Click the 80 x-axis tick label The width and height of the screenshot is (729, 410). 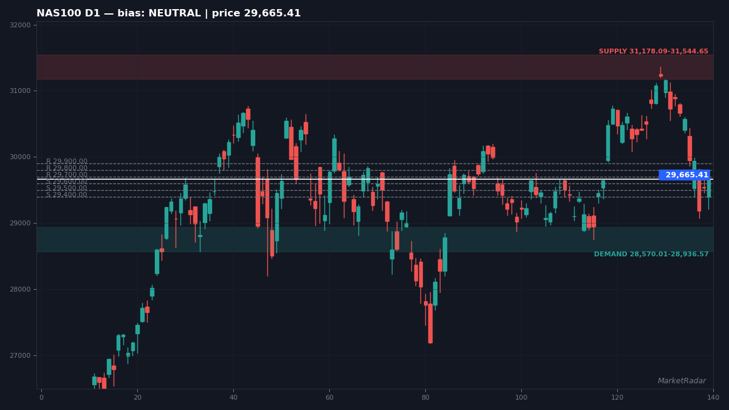coord(425,397)
